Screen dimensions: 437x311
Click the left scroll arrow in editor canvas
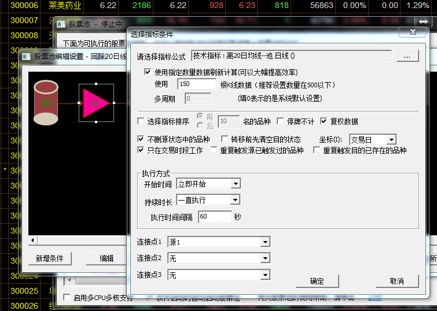[33, 240]
